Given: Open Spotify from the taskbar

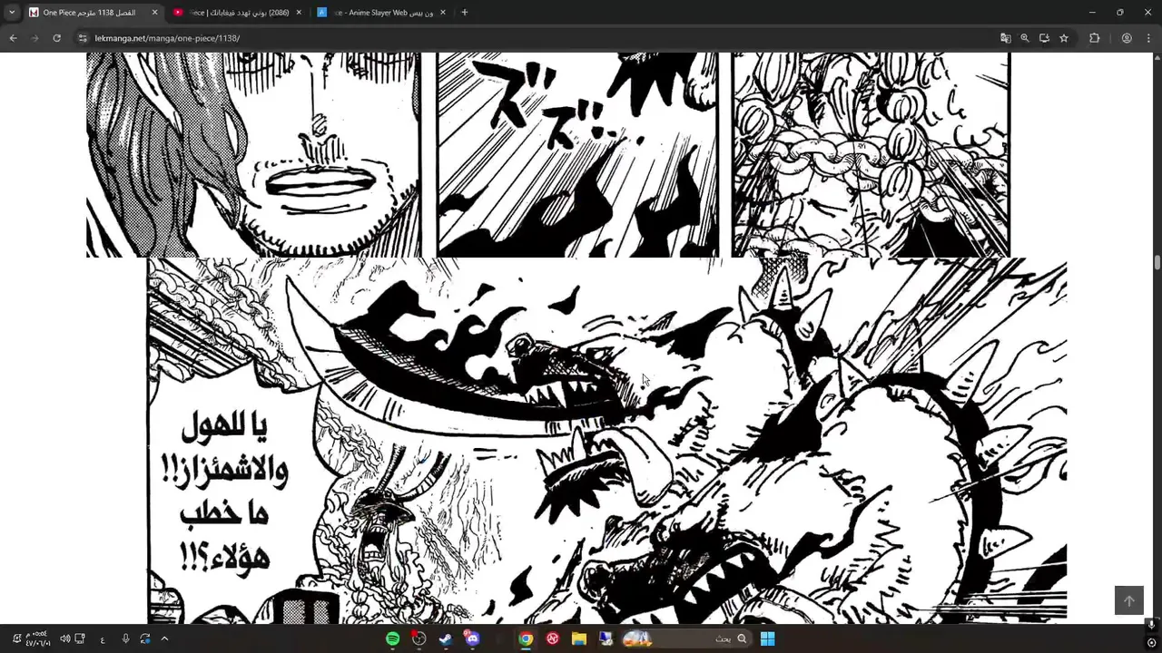Looking at the screenshot, I should (392, 638).
